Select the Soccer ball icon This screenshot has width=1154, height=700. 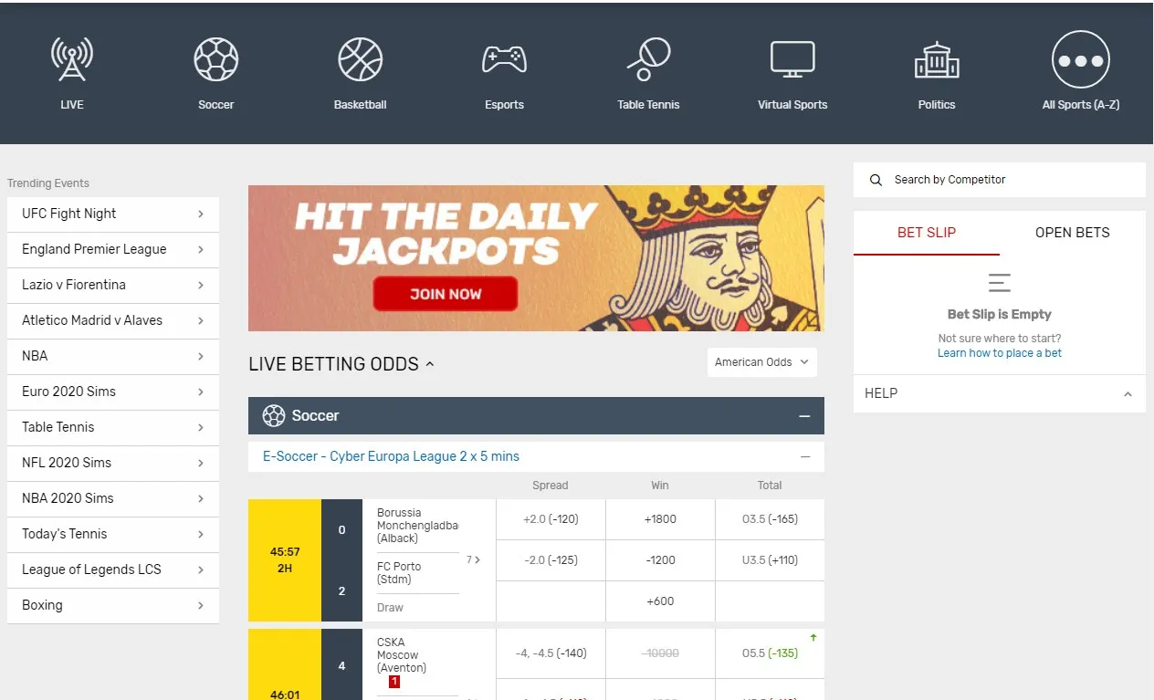(x=216, y=59)
